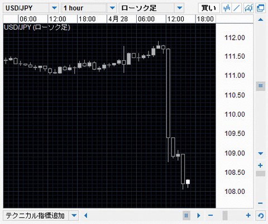
Task: Click the price scale up arrow
Action: coord(261,20)
